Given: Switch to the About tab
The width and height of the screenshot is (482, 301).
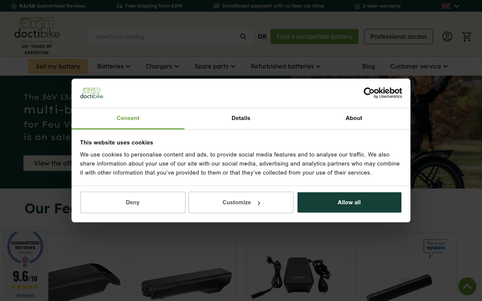Looking at the screenshot, I should 354,119.
